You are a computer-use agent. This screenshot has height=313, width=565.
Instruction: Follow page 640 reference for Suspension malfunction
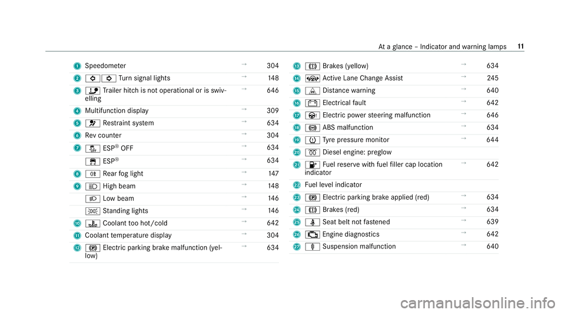(x=493, y=247)
